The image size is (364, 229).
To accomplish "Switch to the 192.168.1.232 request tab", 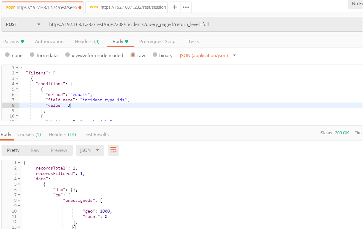I will pos(127,7).
